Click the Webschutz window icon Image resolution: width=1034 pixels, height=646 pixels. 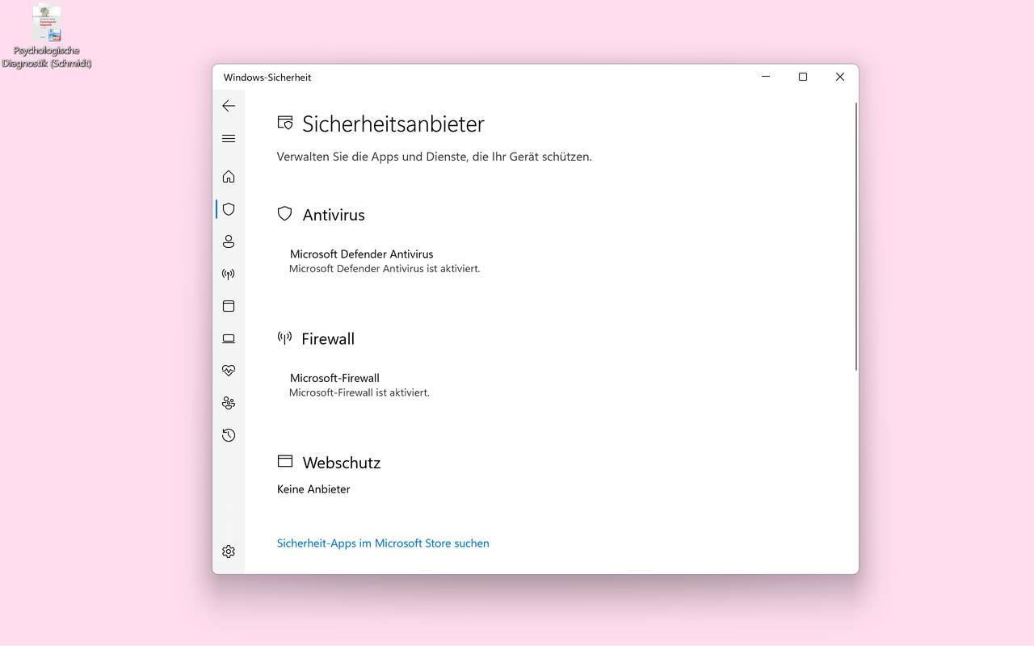click(284, 461)
